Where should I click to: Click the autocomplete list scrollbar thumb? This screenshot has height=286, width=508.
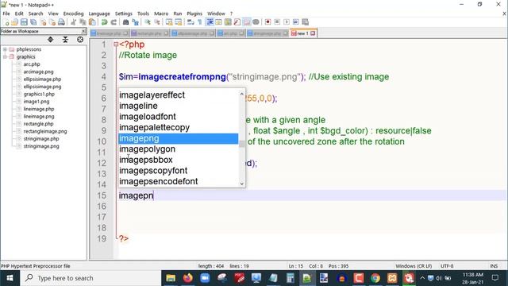241,143
